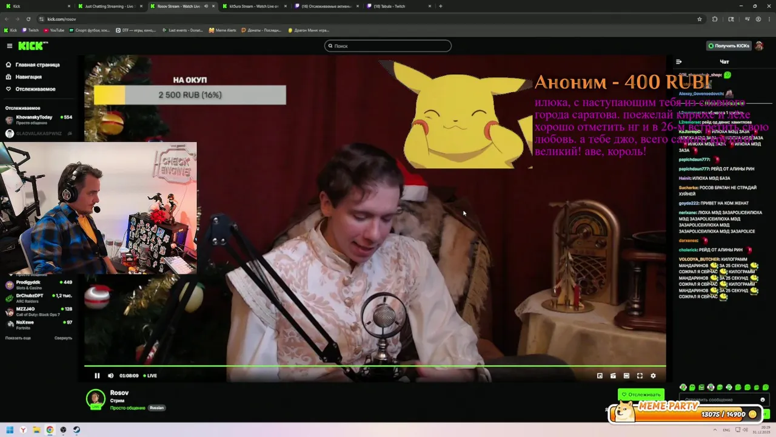The height and width of the screenshot is (437, 776).
Task: Open Windows Start menu
Action: point(10,430)
